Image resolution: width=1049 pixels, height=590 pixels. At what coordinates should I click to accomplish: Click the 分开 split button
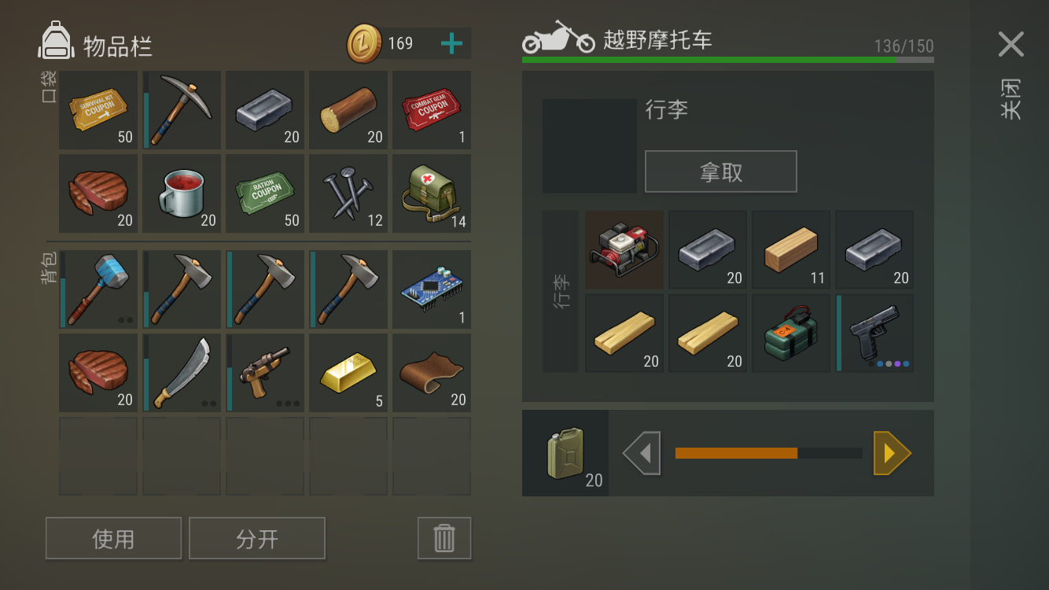tap(257, 538)
